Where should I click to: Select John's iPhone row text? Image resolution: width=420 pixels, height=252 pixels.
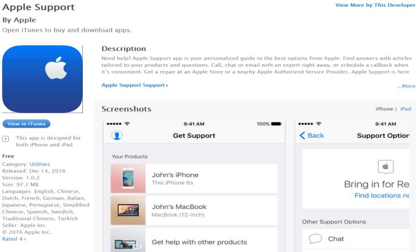point(175,175)
